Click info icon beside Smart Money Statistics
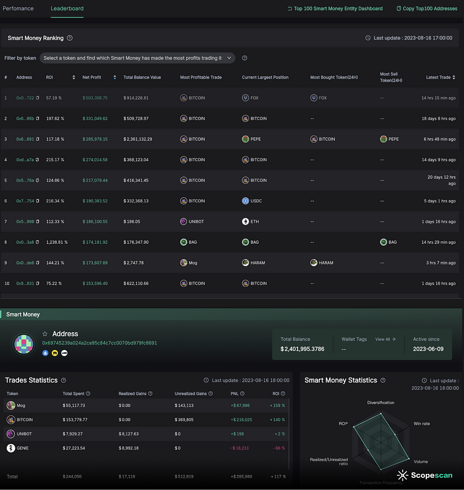This screenshot has width=464, height=490. (383, 380)
